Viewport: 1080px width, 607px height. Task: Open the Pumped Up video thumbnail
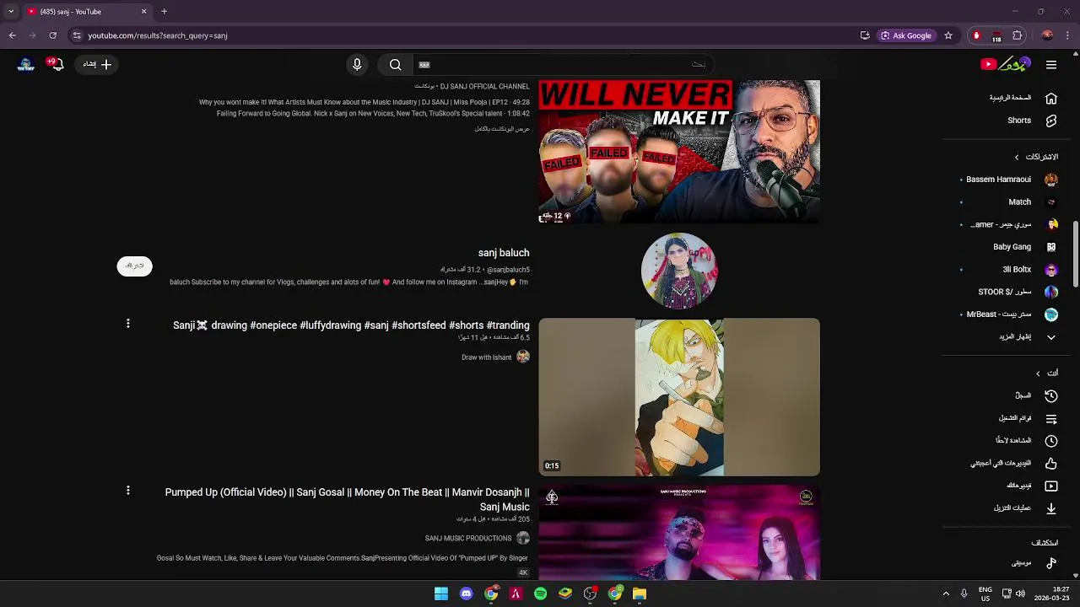(x=679, y=533)
